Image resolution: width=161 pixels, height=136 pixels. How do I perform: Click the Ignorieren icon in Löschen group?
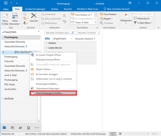[x=25, y=14]
